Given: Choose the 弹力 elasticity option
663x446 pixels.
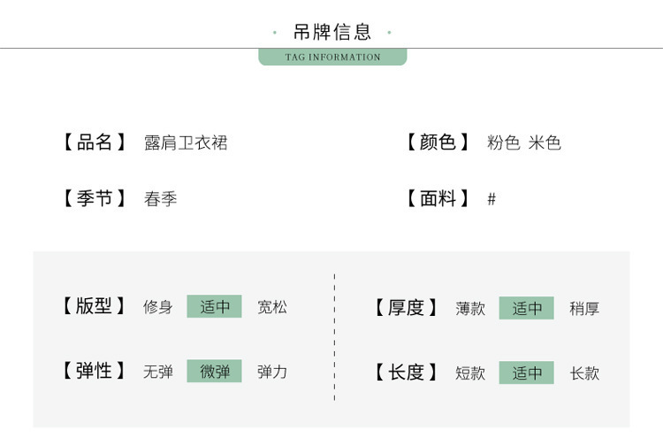Looking at the screenshot, I should click(x=272, y=372).
